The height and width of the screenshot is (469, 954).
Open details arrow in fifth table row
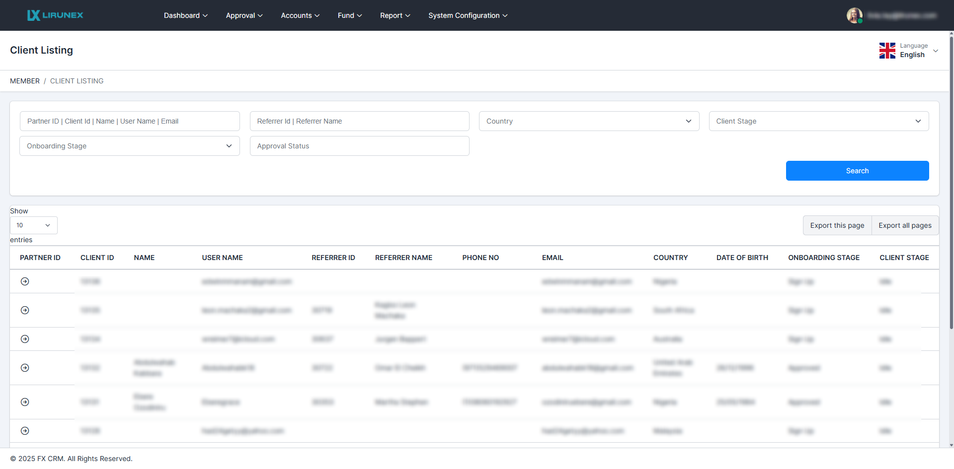[x=25, y=402]
